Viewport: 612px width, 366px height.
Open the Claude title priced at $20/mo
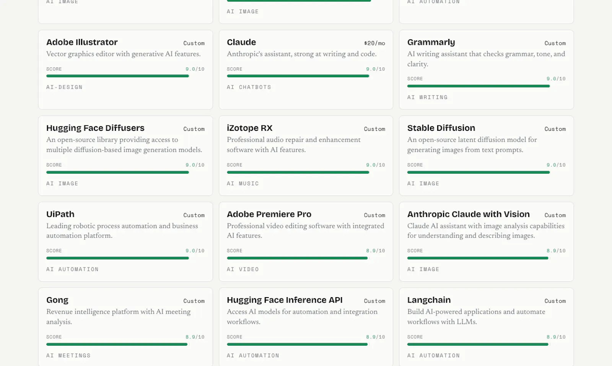pos(241,42)
